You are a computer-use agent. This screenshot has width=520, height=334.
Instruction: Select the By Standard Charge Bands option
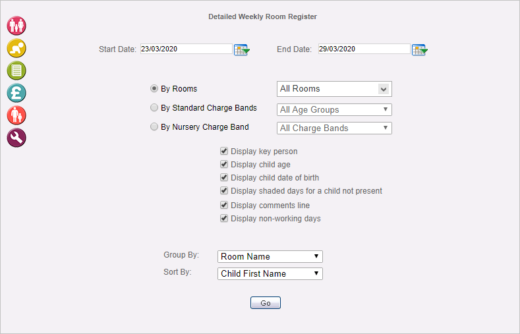click(x=154, y=107)
